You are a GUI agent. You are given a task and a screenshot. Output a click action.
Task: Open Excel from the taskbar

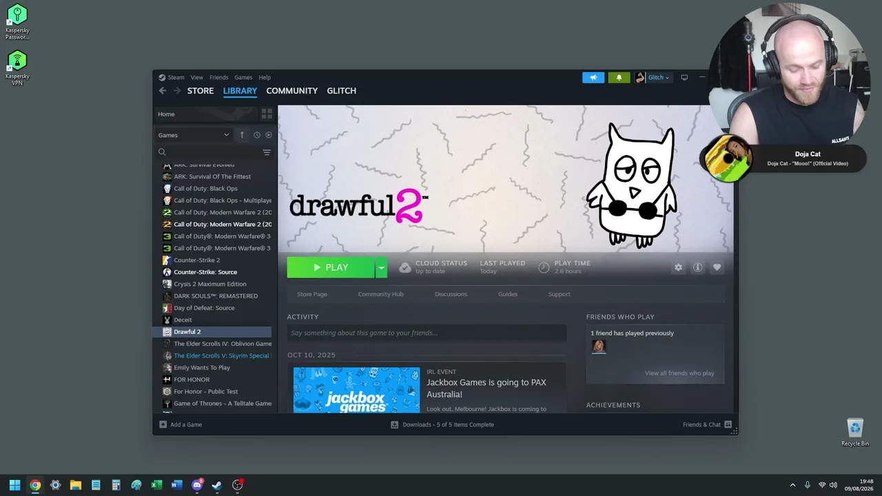(x=156, y=485)
